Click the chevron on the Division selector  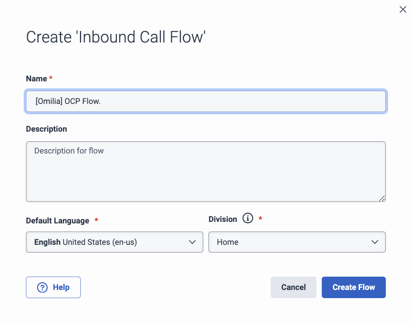374,242
